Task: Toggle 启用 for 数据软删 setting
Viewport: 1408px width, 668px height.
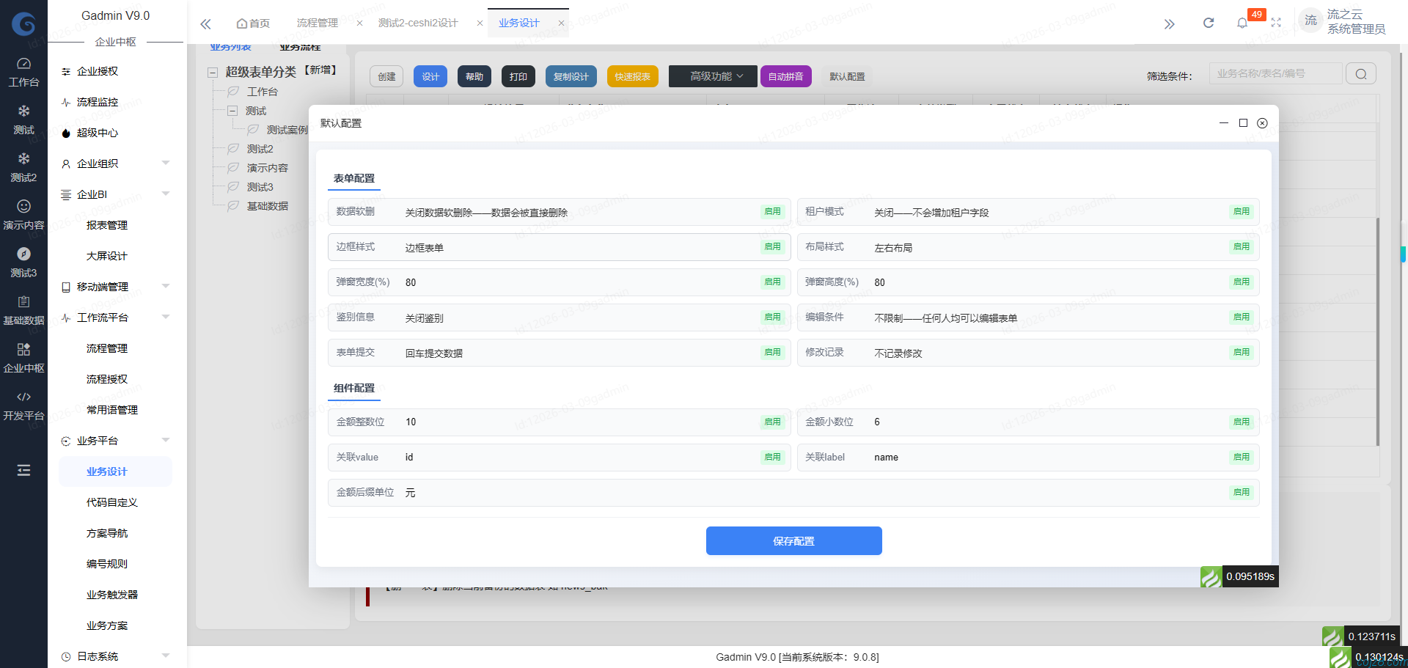Action: 772,211
